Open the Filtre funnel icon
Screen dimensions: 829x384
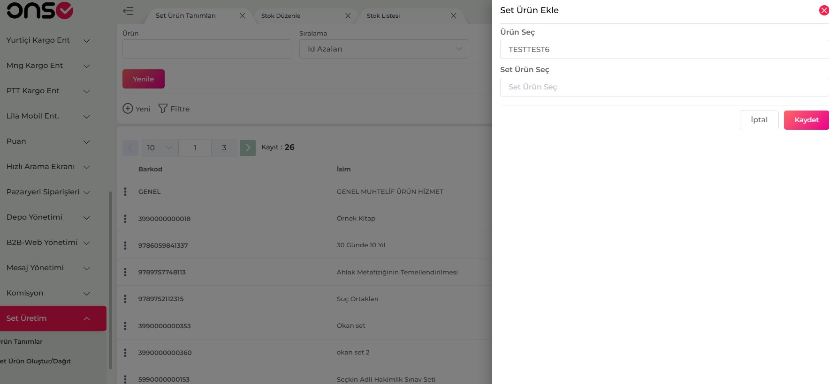pyautogui.click(x=163, y=109)
